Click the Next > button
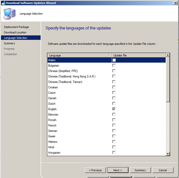The height and width of the screenshot is (178, 179). tap(118, 170)
